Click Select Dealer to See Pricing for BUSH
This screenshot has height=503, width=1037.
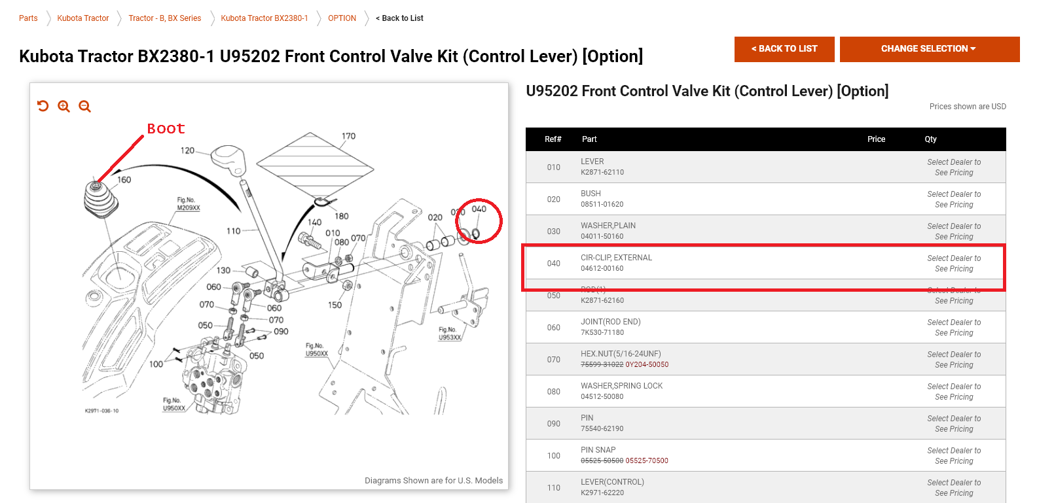(954, 199)
